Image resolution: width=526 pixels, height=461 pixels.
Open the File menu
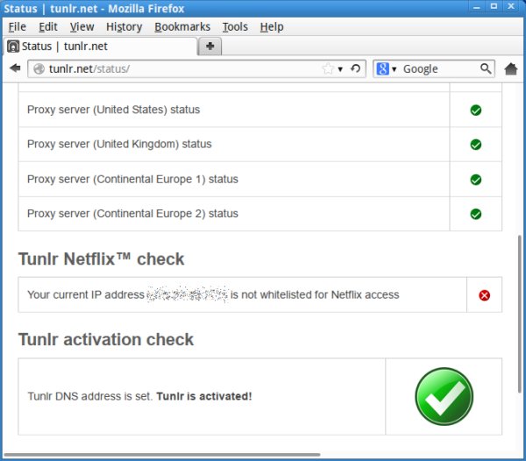(x=18, y=27)
